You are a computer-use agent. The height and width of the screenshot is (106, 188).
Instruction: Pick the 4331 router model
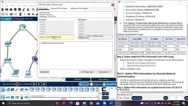coord(32,90)
